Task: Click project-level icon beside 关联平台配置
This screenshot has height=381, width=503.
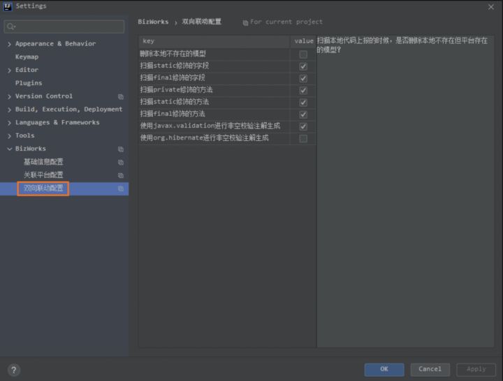Action: [x=121, y=175]
